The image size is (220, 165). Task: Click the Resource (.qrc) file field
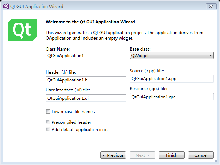pyautogui.click(x=172, y=97)
